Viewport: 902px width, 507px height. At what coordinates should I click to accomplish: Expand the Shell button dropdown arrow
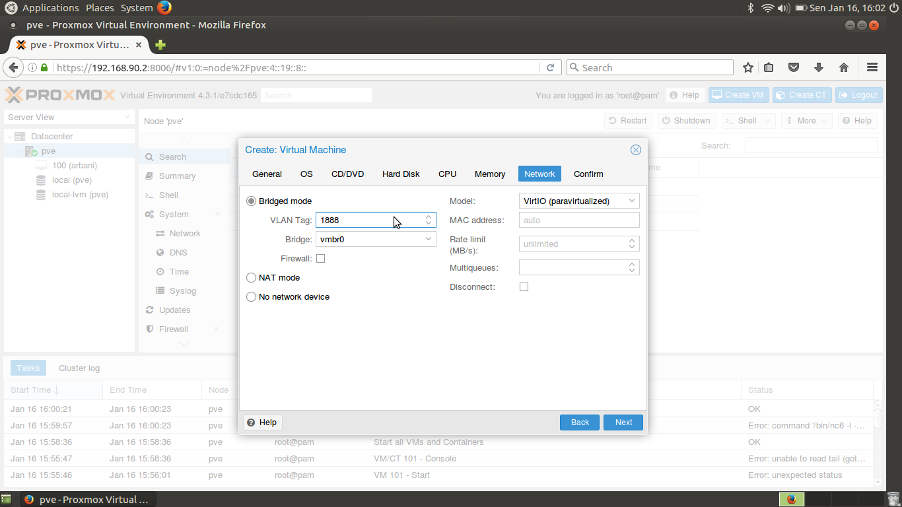[767, 121]
